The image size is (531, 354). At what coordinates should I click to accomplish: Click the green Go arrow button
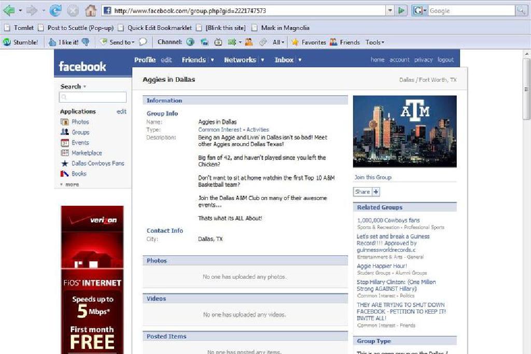[x=401, y=10]
